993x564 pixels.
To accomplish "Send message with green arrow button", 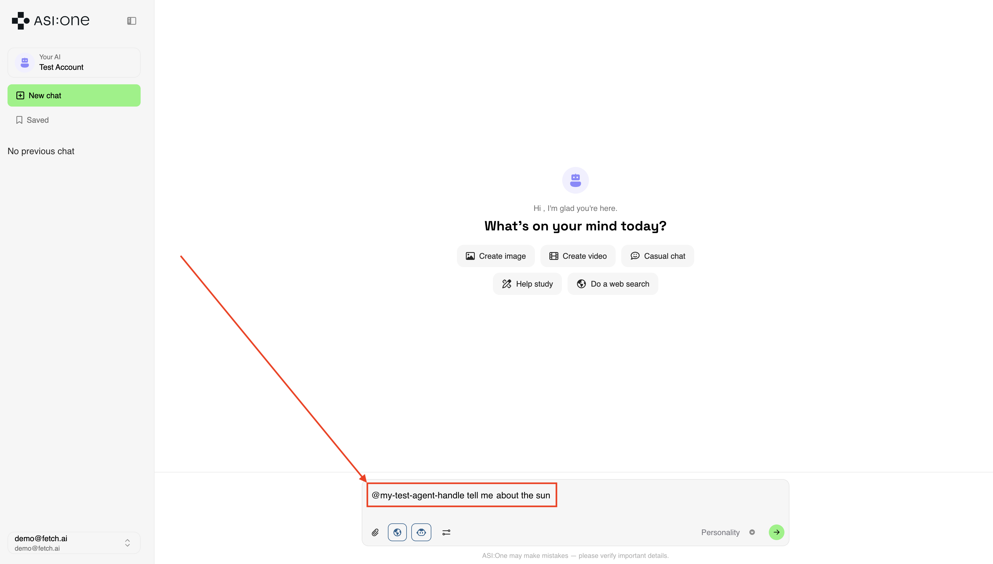I will (x=776, y=532).
